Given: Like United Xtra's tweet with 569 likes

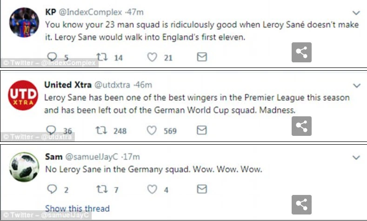Looking at the screenshot, I should point(152,131).
